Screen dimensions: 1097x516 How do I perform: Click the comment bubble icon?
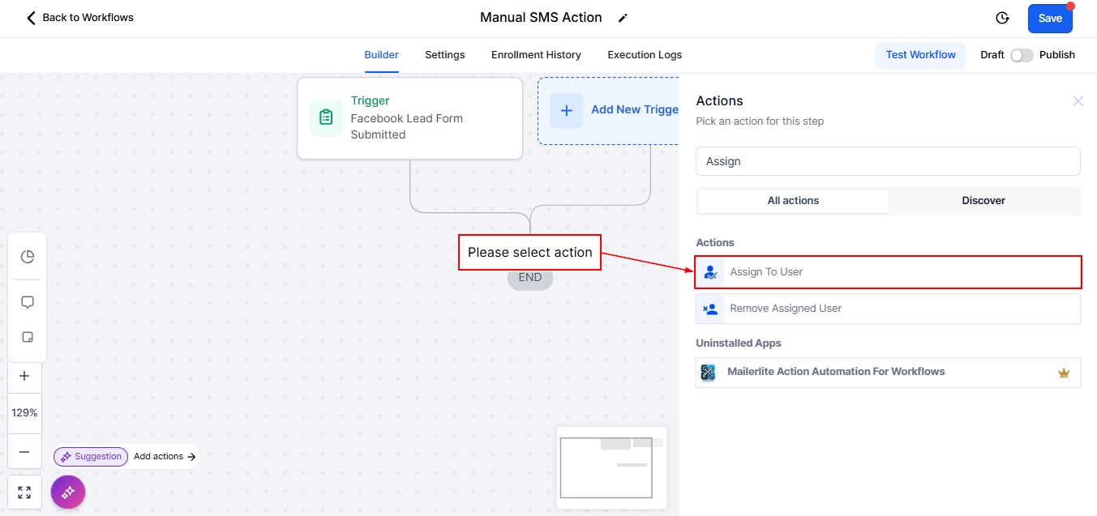[x=28, y=302]
